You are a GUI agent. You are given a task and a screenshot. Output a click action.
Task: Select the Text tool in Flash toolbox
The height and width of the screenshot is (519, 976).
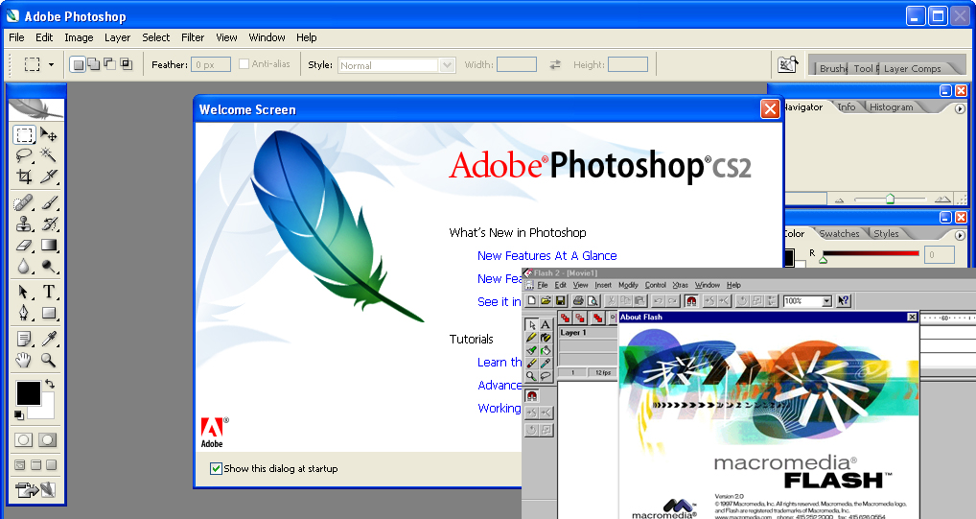546,324
